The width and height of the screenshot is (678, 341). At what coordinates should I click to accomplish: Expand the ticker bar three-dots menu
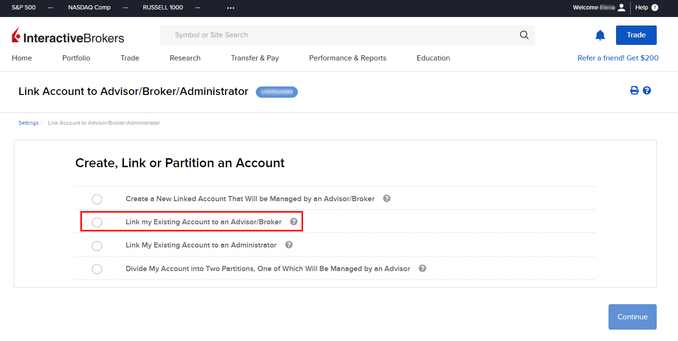tap(231, 8)
